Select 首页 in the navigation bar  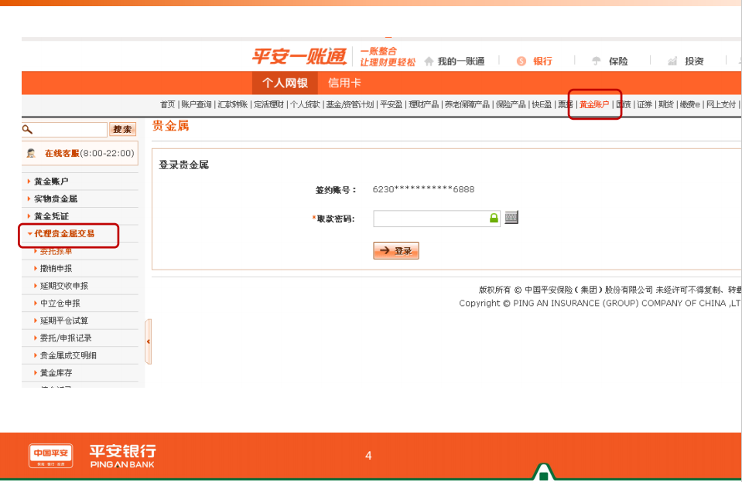tap(168, 104)
